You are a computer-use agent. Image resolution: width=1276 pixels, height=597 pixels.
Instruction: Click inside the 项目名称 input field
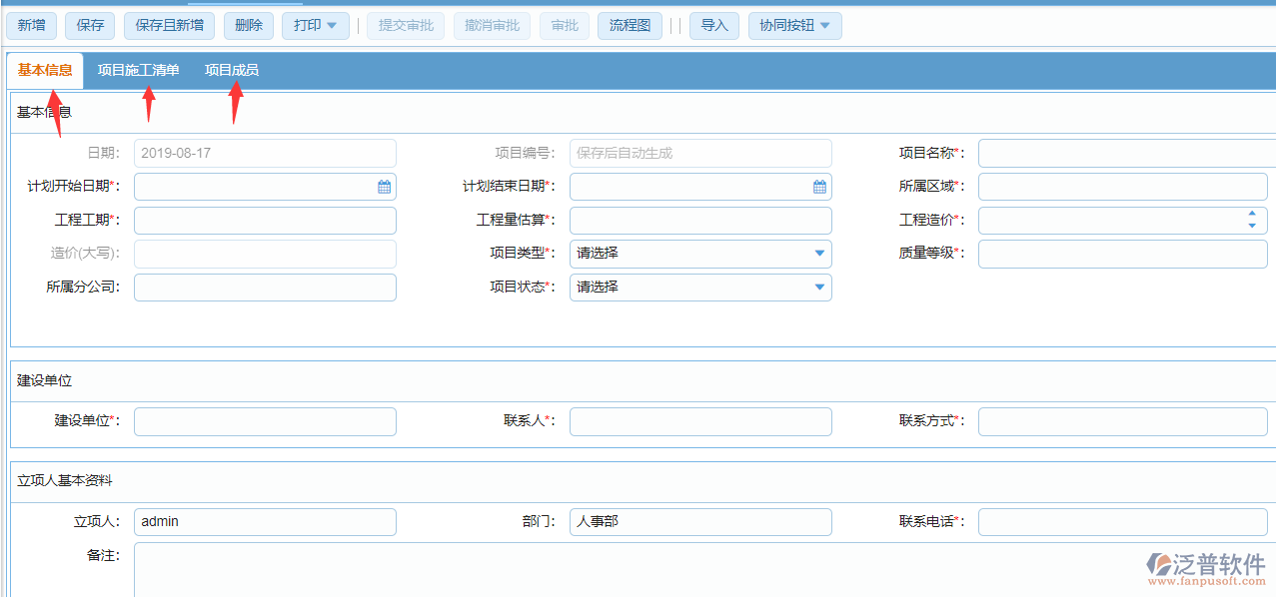(1121, 152)
